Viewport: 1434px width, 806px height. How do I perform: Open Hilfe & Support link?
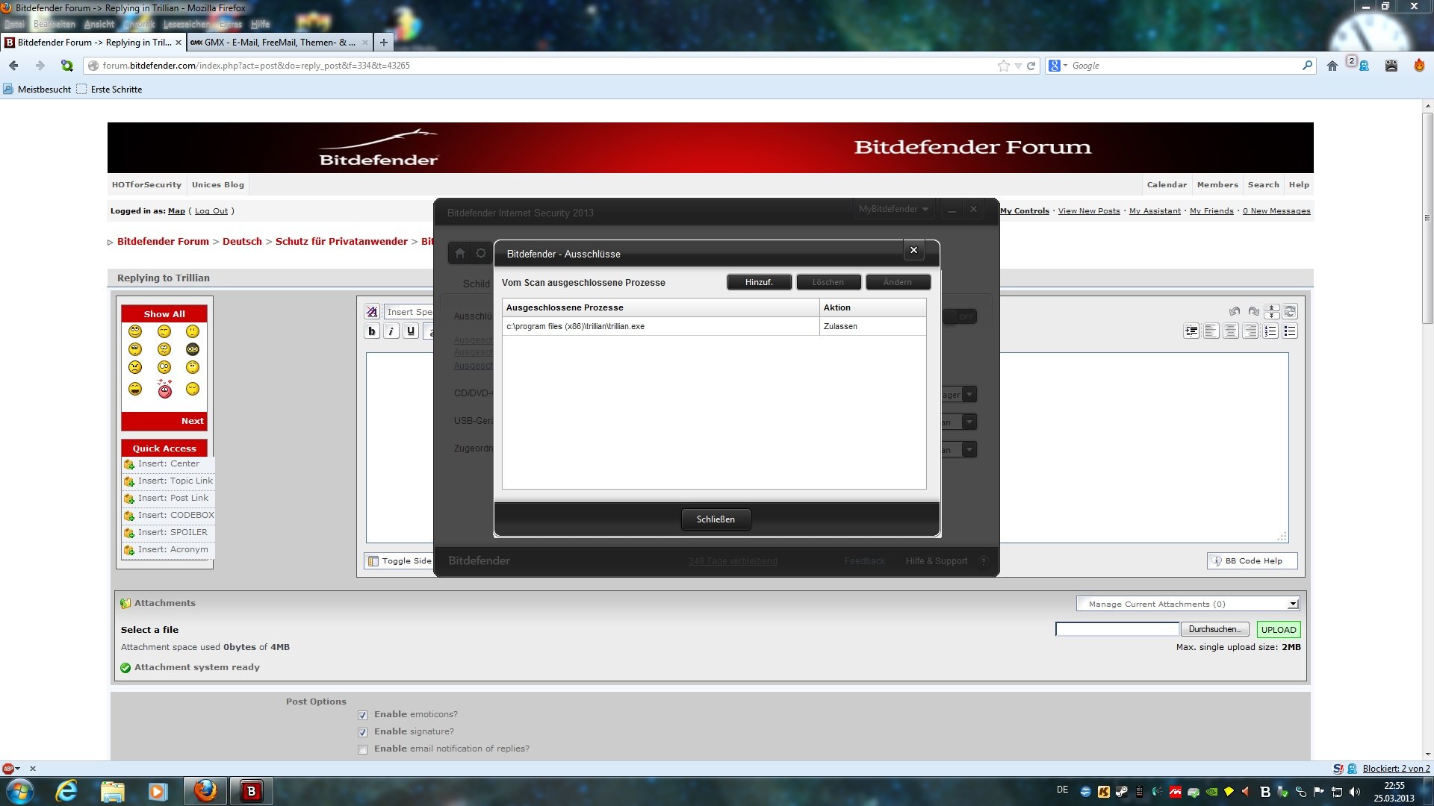[936, 561]
